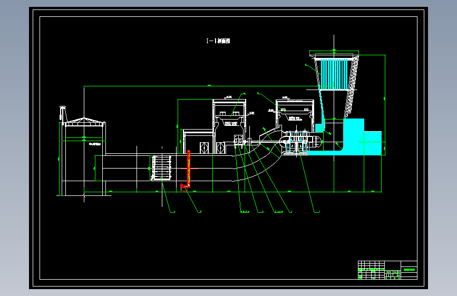Click the trash rack grid inside the tunnel

click(161, 168)
